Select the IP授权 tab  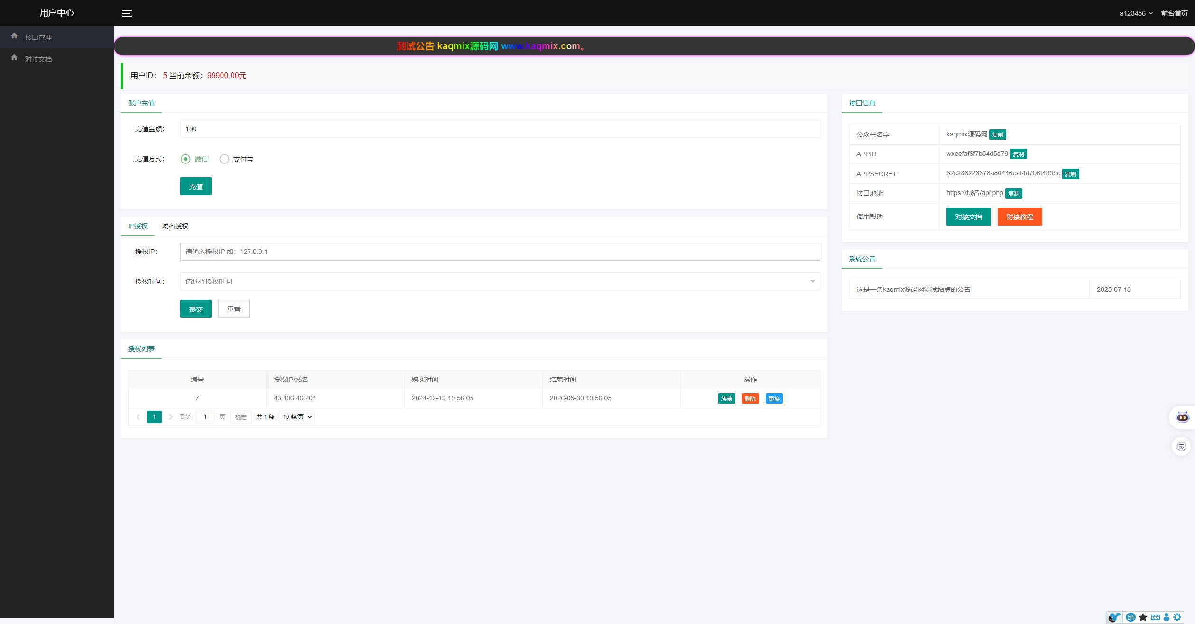[x=138, y=226]
